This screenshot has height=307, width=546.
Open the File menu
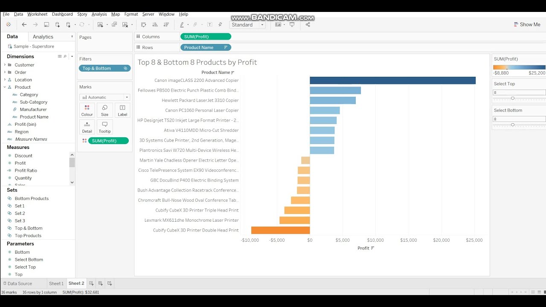tap(6, 14)
